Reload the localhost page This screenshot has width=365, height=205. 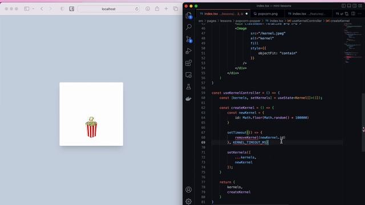pyautogui.click(x=137, y=9)
